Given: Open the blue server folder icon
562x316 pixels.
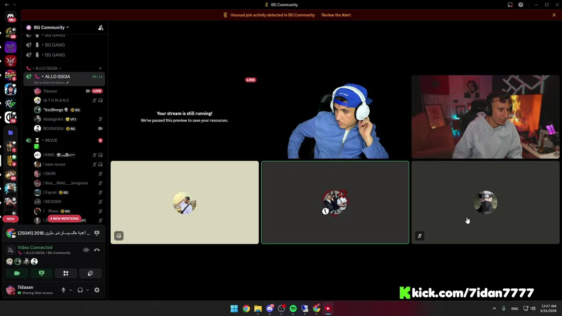Looking at the screenshot, I should pyautogui.click(x=11, y=132).
